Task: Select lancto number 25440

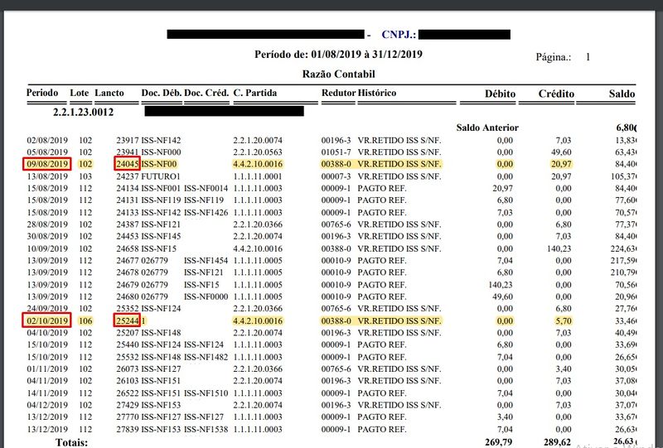Action: (x=128, y=344)
